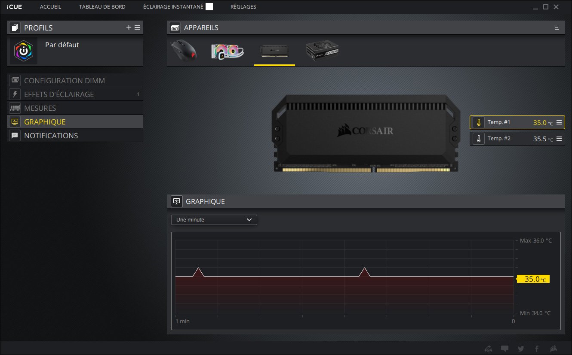Open the Appareils panel options menu

click(558, 28)
